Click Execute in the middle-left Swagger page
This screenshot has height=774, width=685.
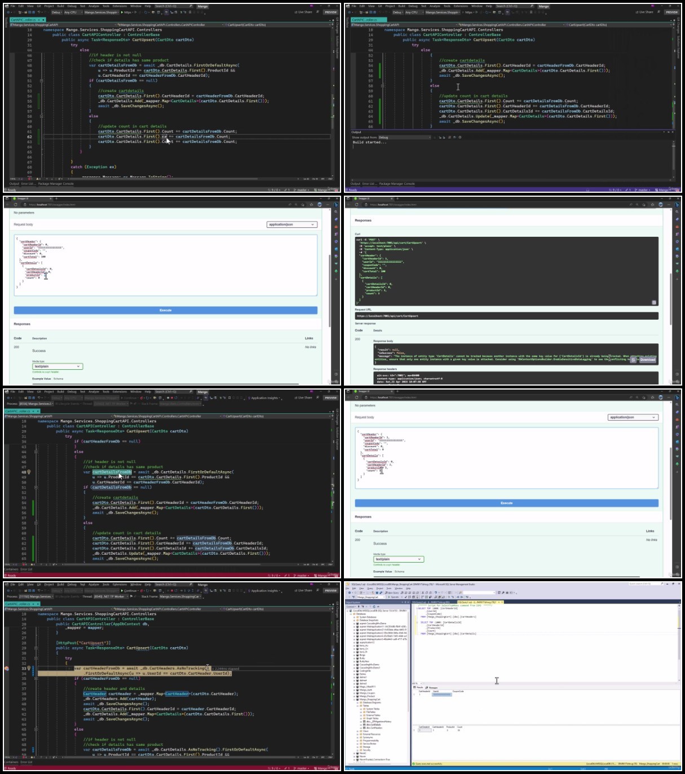tap(166, 310)
